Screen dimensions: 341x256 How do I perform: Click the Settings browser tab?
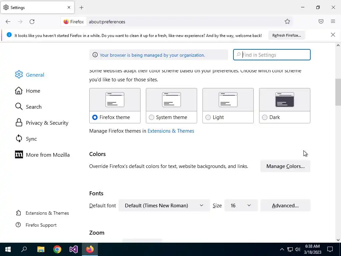(37, 7)
